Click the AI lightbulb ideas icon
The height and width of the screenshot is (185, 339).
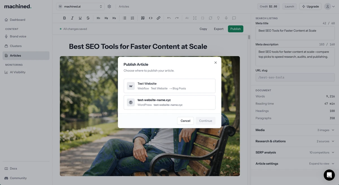tap(218, 18)
